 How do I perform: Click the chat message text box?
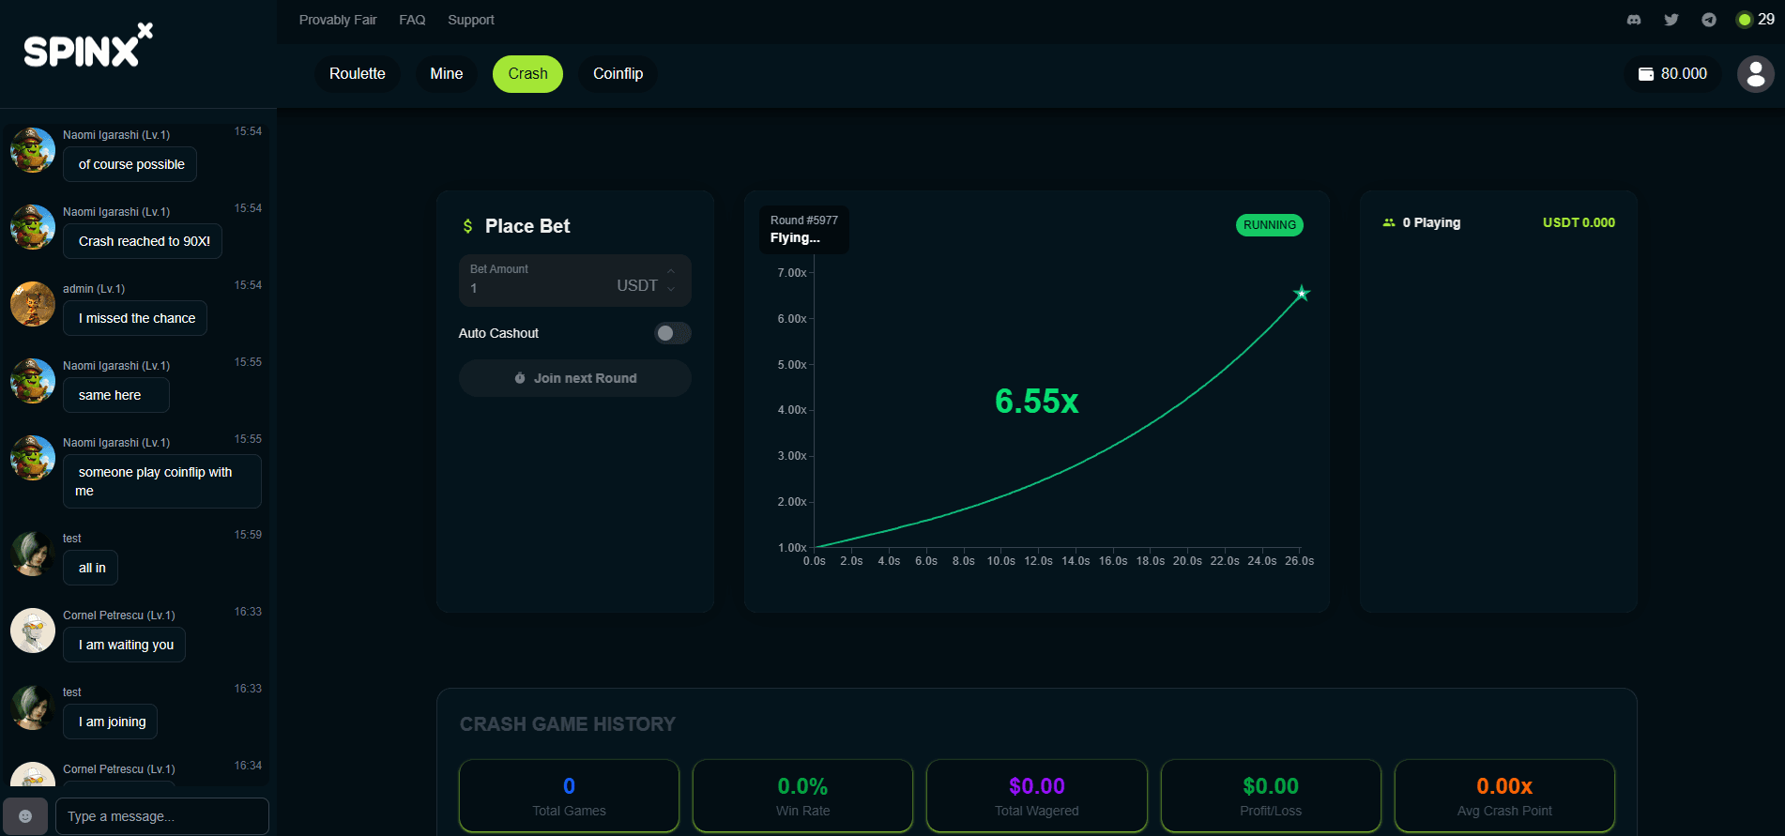pyautogui.click(x=161, y=816)
